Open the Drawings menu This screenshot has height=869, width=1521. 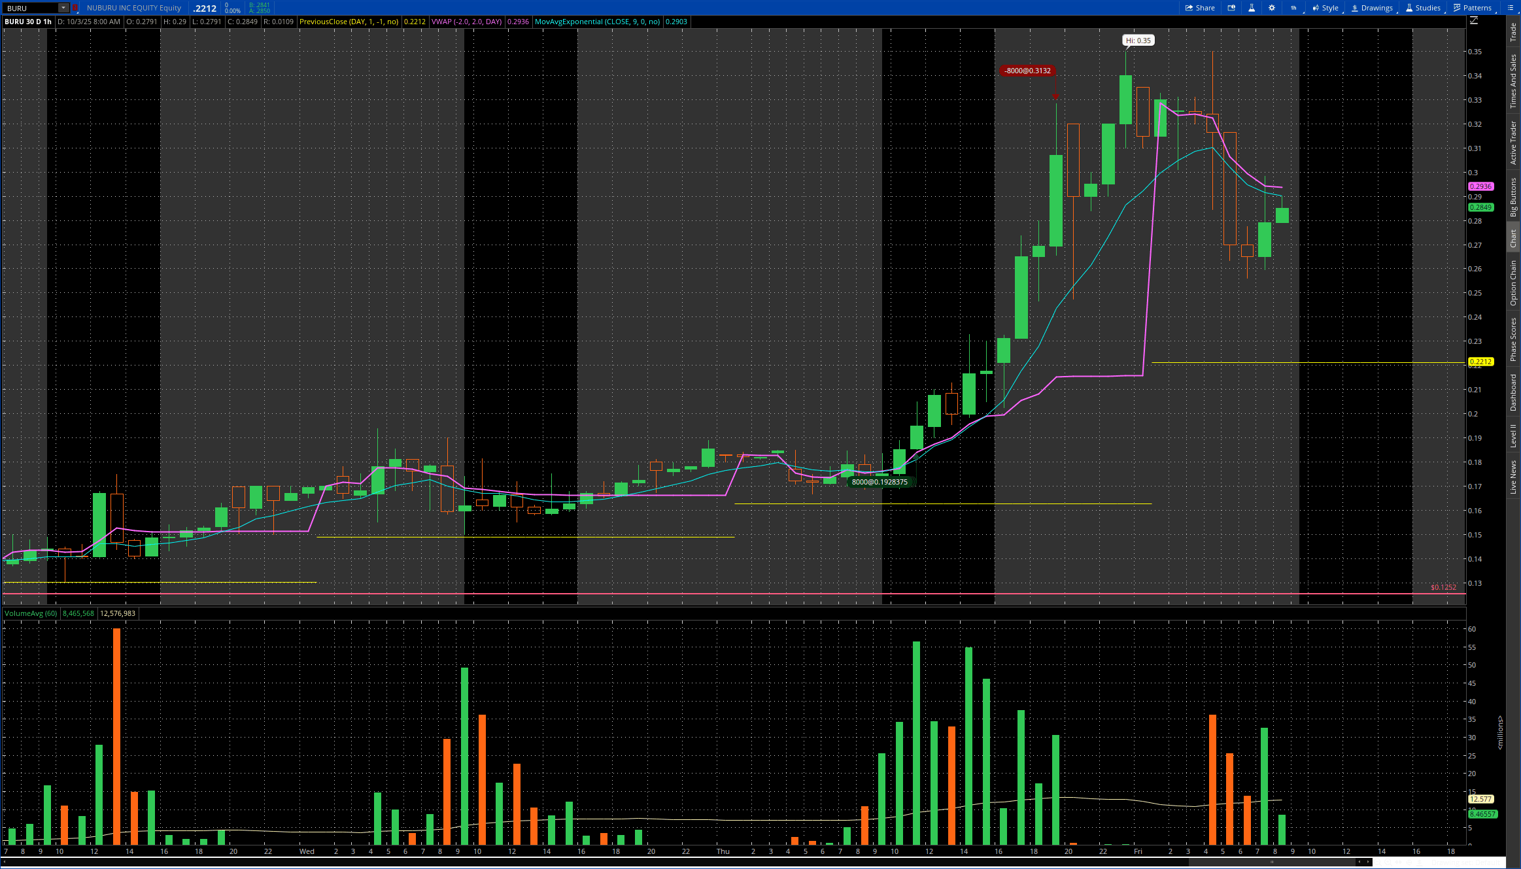click(1372, 8)
